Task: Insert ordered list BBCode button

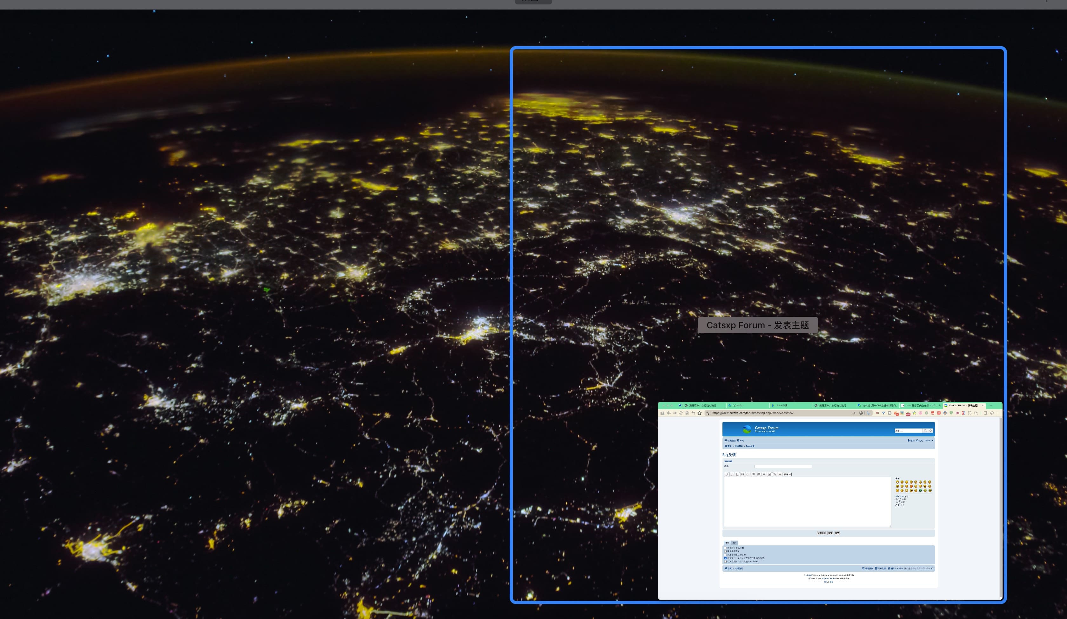Action: (759, 474)
